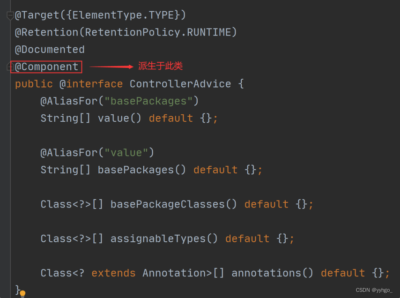Click the CSDN @yyhgo_ watermark
This screenshot has height=298, width=400.
(374, 290)
